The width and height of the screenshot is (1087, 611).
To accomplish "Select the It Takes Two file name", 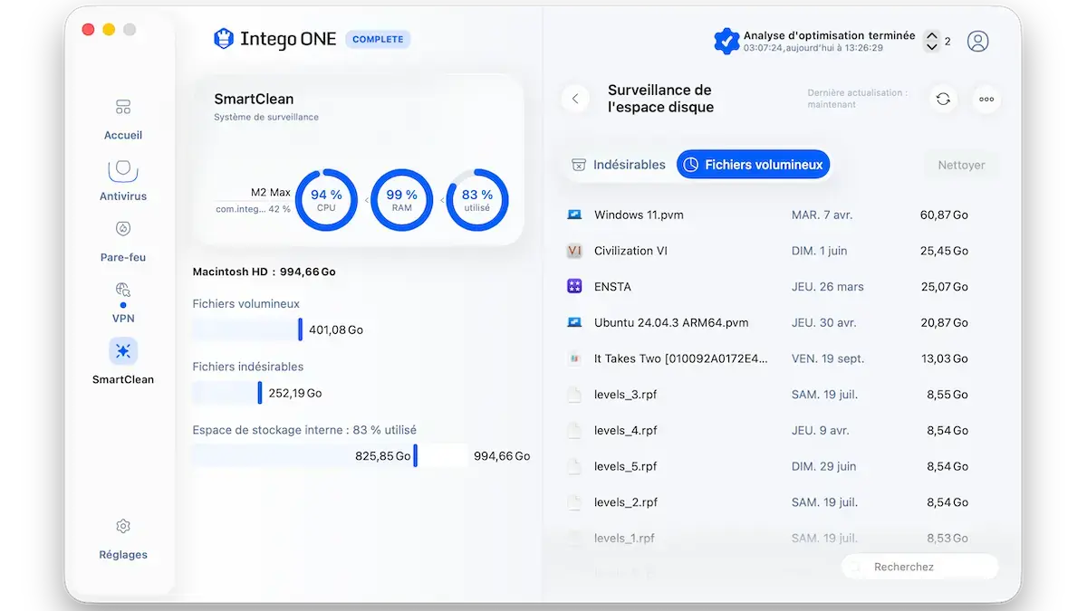I will (681, 358).
